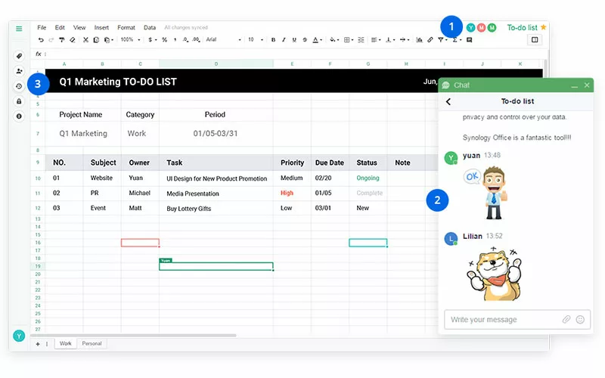Viewport: 605px width, 378px height.
Task: Open the emoji sticker picker in chat
Action: coord(580,320)
